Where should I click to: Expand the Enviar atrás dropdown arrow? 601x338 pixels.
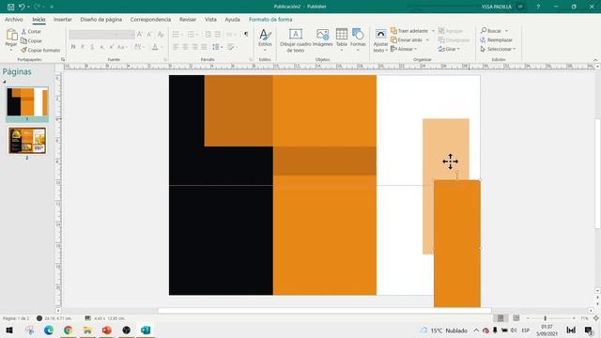(427, 40)
